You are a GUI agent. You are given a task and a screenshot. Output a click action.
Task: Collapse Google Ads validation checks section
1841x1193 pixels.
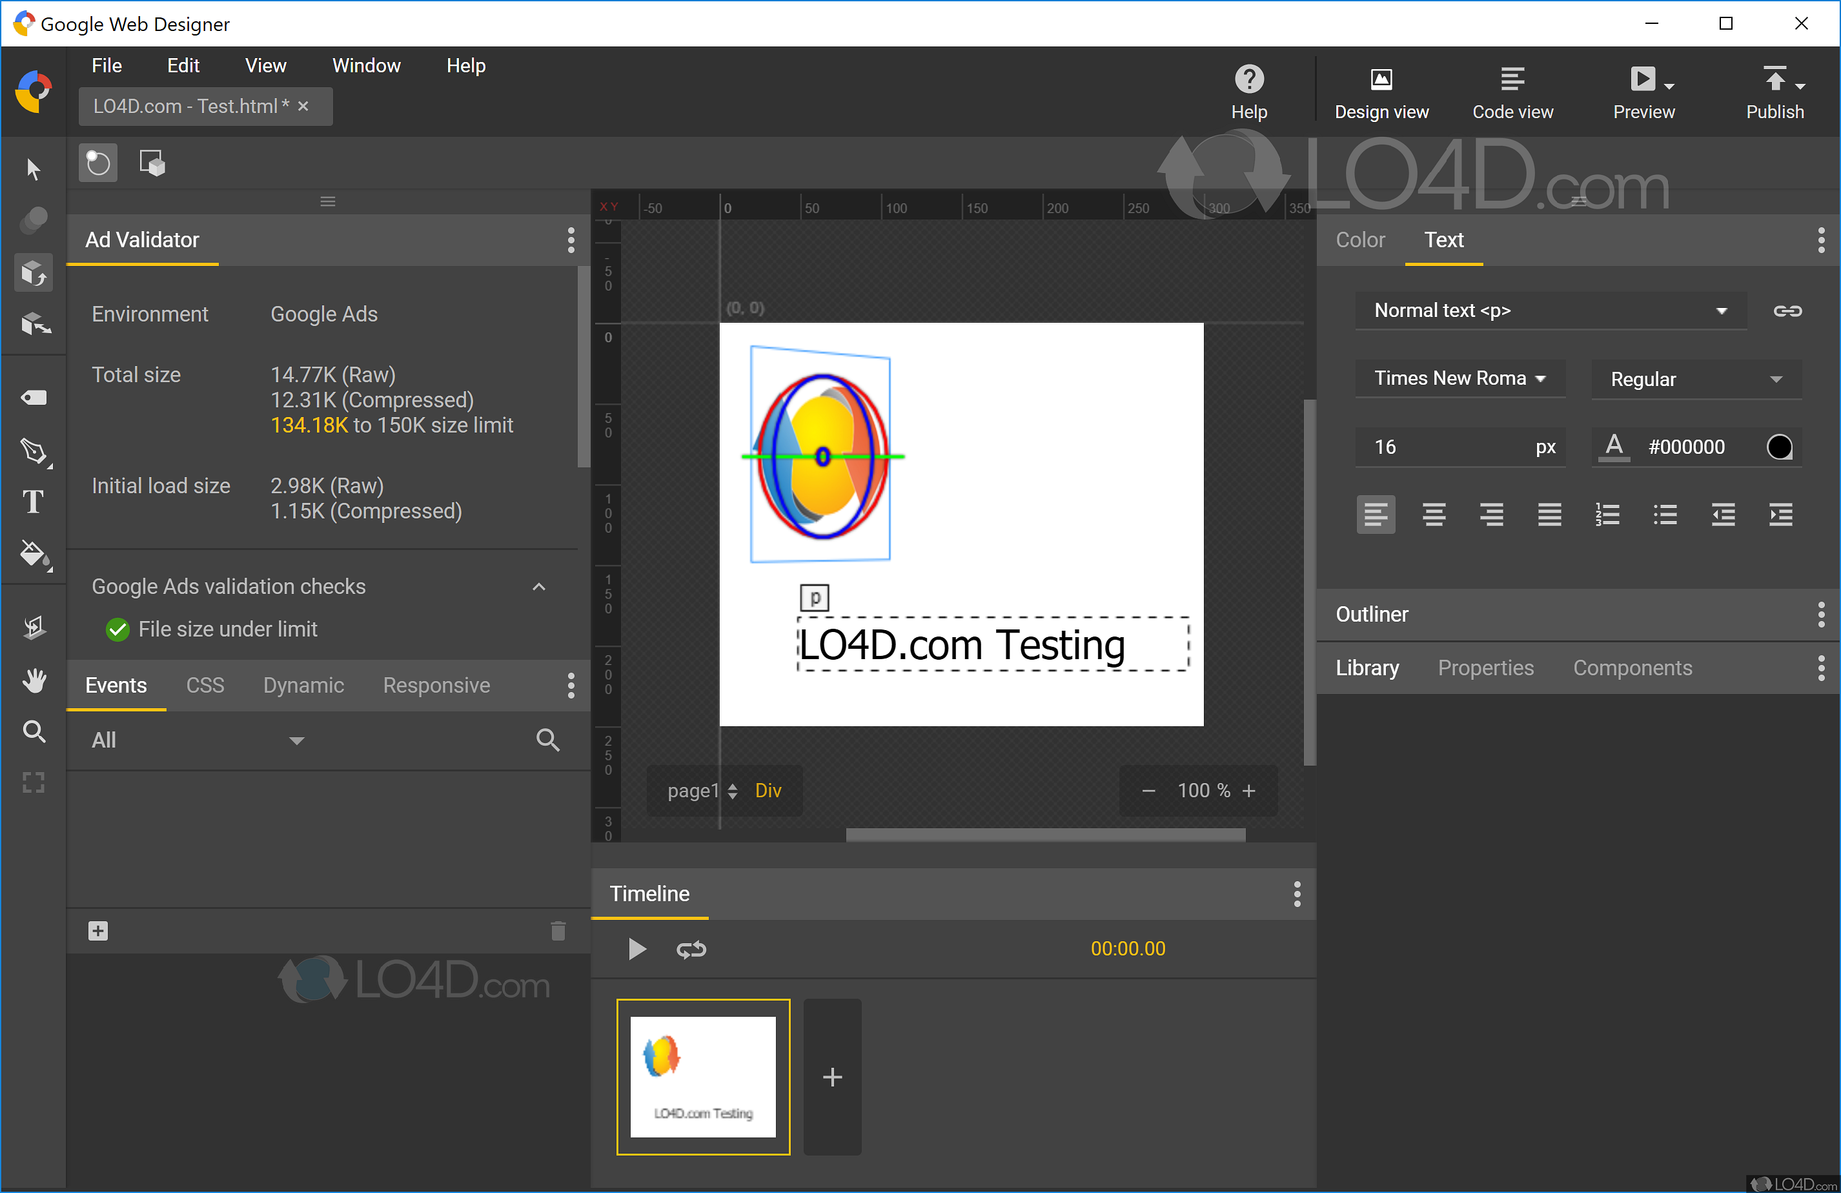point(538,586)
